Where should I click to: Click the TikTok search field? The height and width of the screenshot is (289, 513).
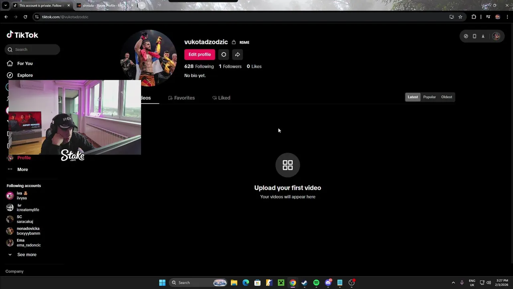[x=32, y=49]
